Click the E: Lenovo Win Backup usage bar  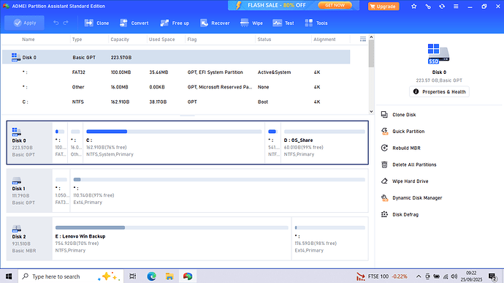[172, 227]
